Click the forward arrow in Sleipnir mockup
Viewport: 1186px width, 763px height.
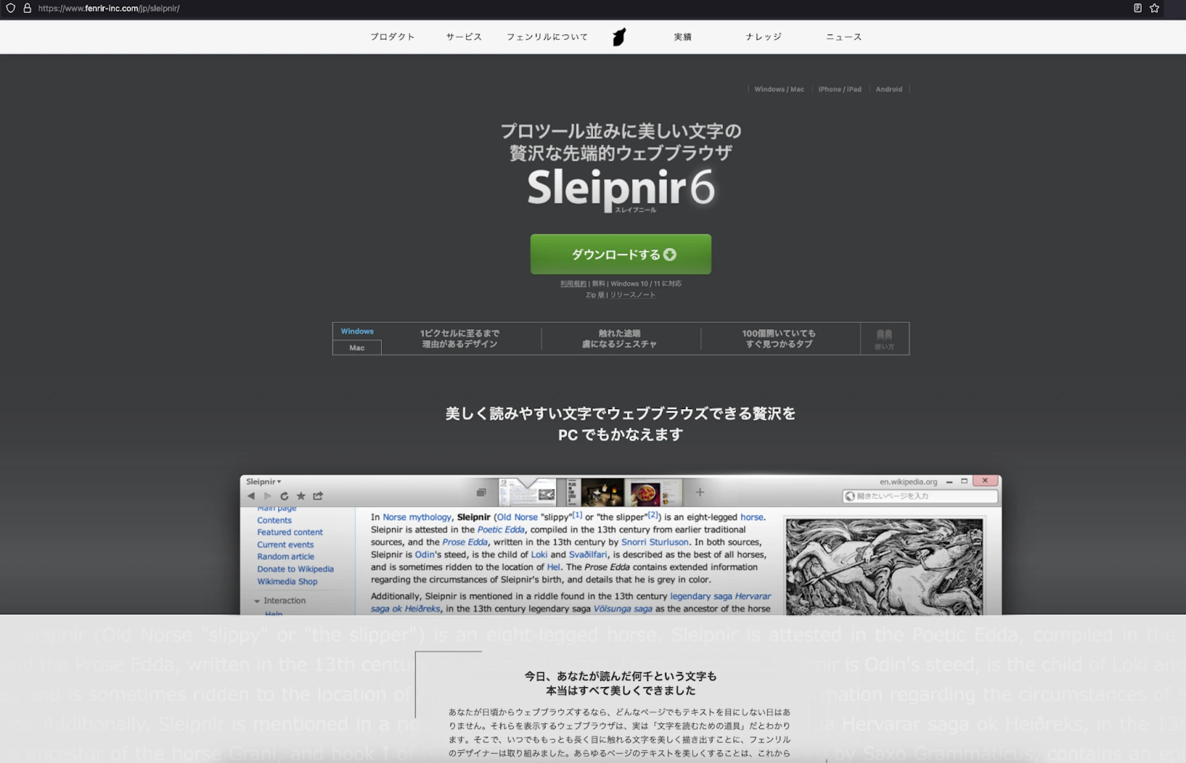pyautogui.click(x=268, y=496)
